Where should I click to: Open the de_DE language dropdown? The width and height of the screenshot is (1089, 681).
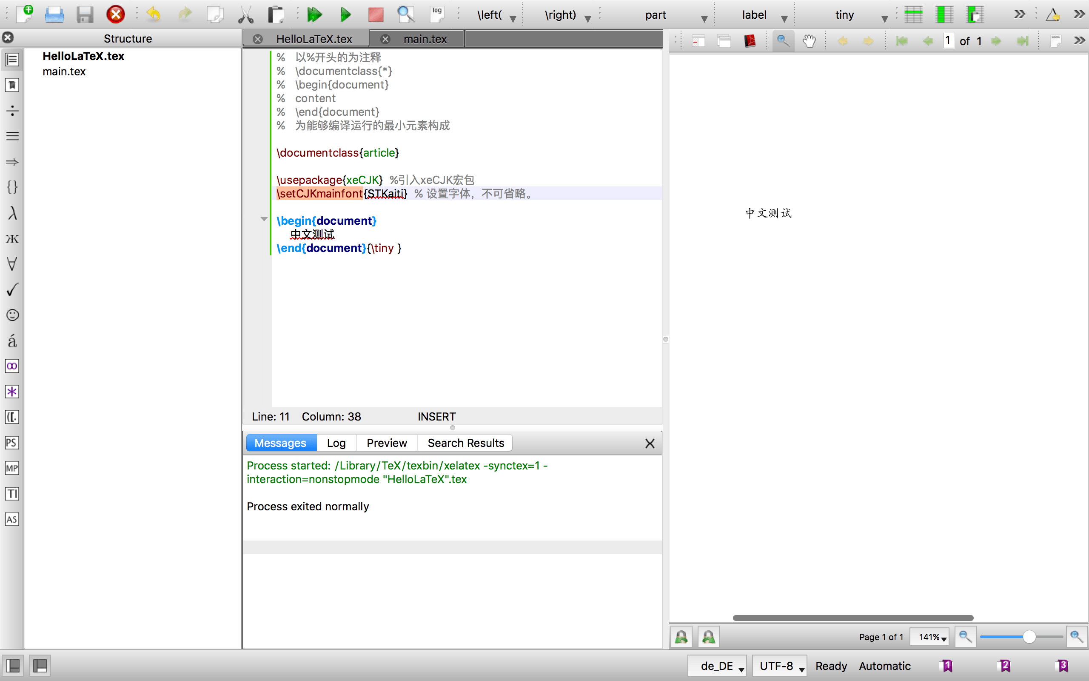[717, 666]
